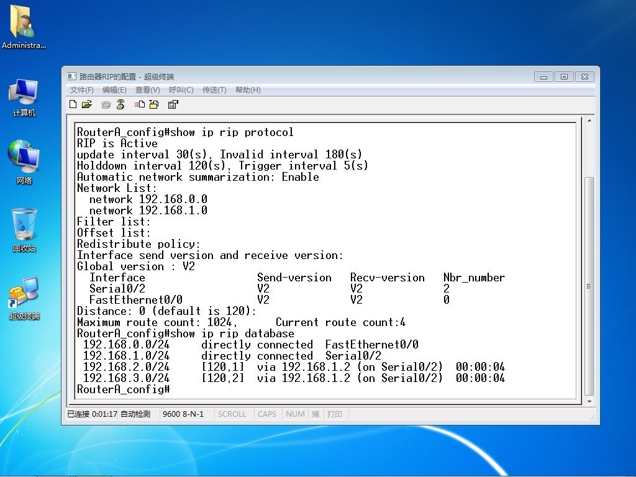Open the 查看(V) menu
Screen dimensions: 636x477
(148, 89)
